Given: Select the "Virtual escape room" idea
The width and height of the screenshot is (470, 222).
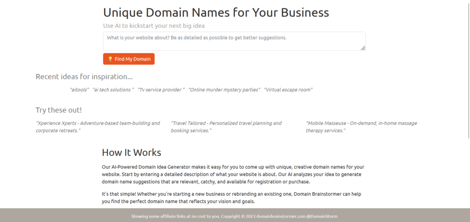Looking at the screenshot, I should [x=288, y=90].
